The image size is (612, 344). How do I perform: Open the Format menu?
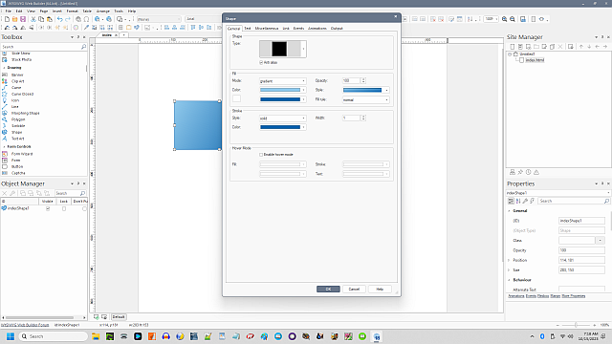point(73,11)
